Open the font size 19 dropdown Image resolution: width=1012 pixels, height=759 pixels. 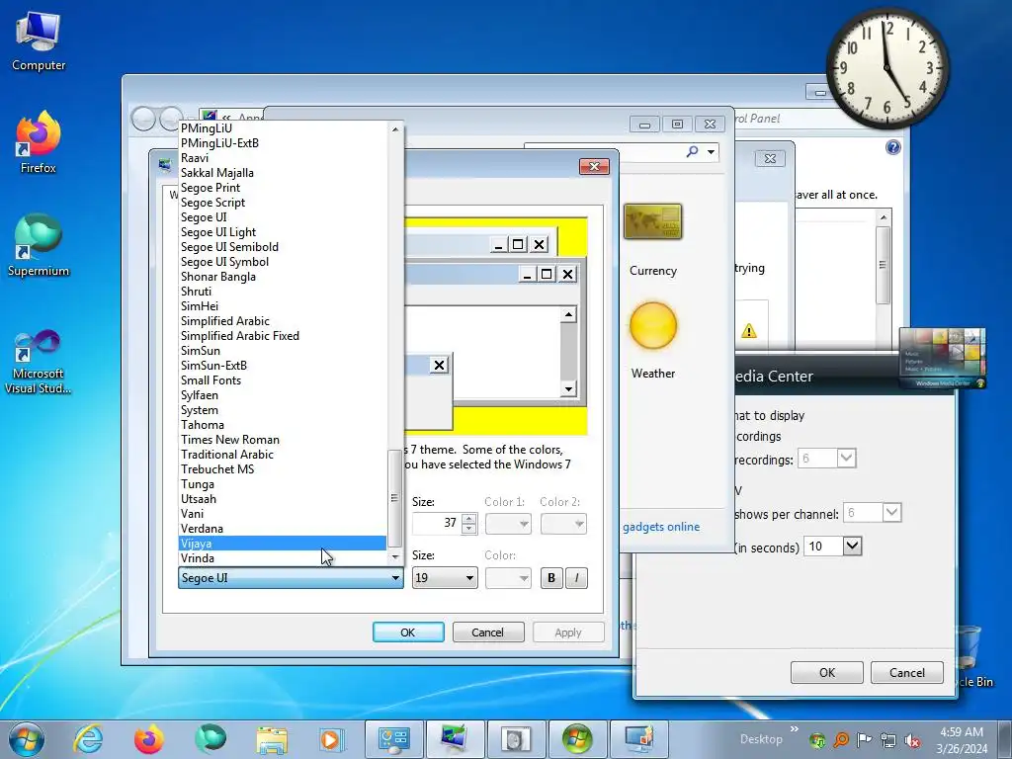(445, 577)
